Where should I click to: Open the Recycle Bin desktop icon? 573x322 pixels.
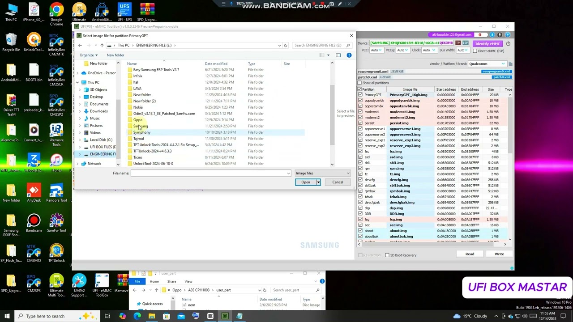[11, 42]
